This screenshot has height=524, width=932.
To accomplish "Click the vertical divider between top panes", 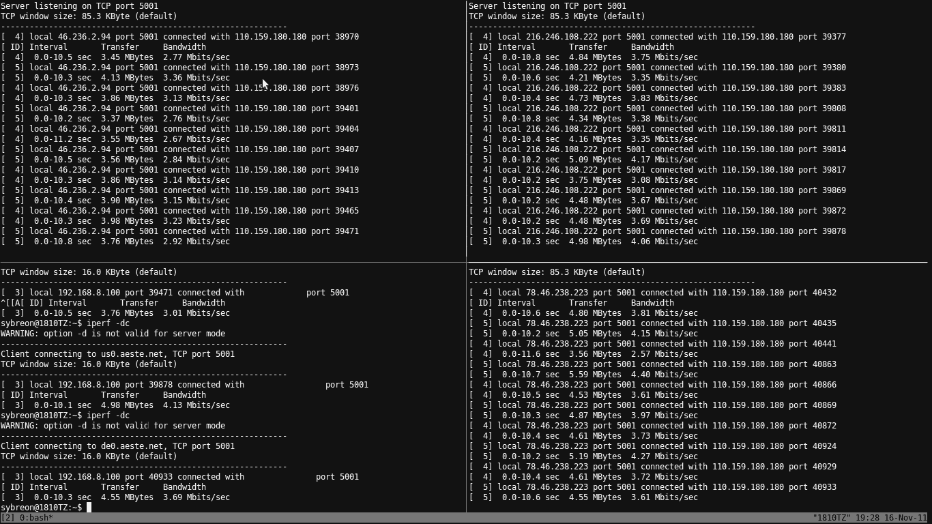I will point(467,130).
